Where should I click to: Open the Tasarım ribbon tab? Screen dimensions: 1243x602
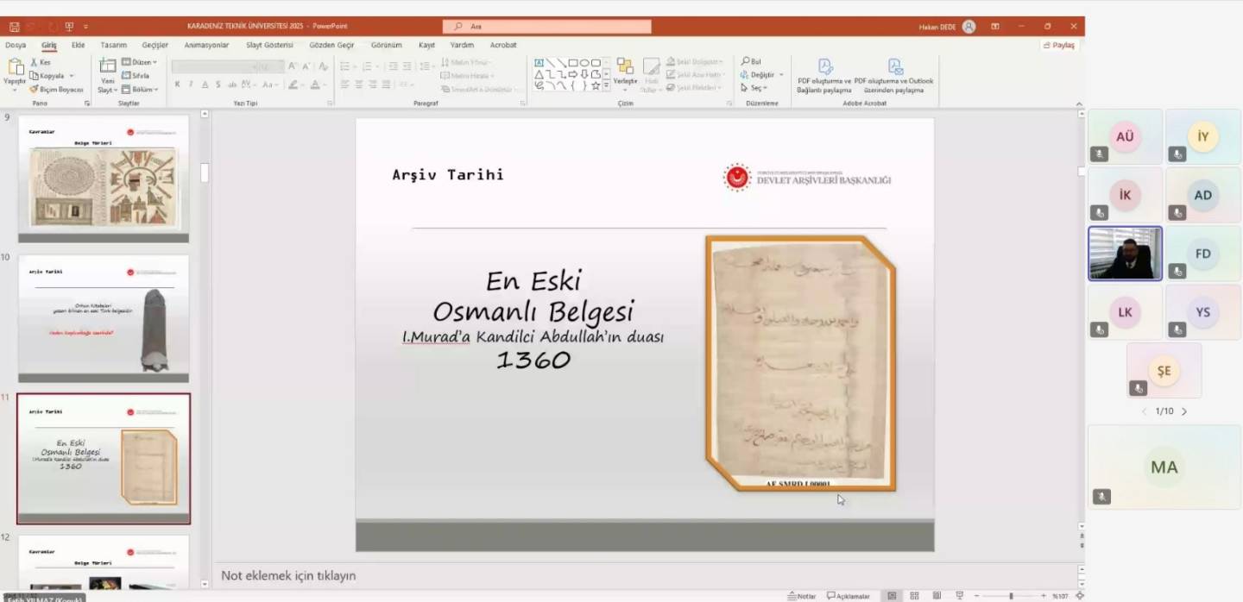click(113, 45)
